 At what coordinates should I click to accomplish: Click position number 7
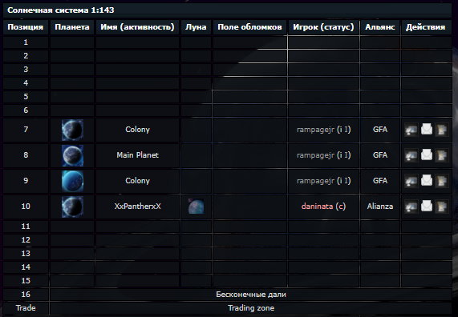tap(26, 129)
